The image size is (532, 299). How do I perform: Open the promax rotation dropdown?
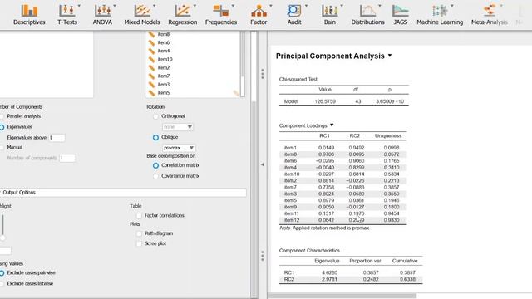pos(179,148)
